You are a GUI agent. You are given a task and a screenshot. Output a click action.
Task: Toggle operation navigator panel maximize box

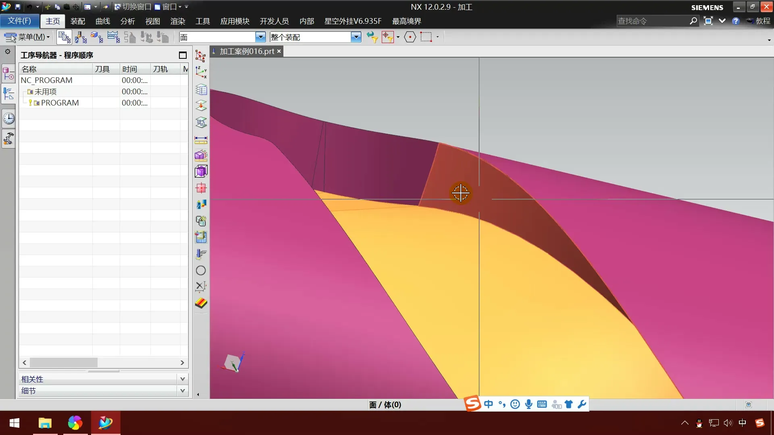(183, 55)
